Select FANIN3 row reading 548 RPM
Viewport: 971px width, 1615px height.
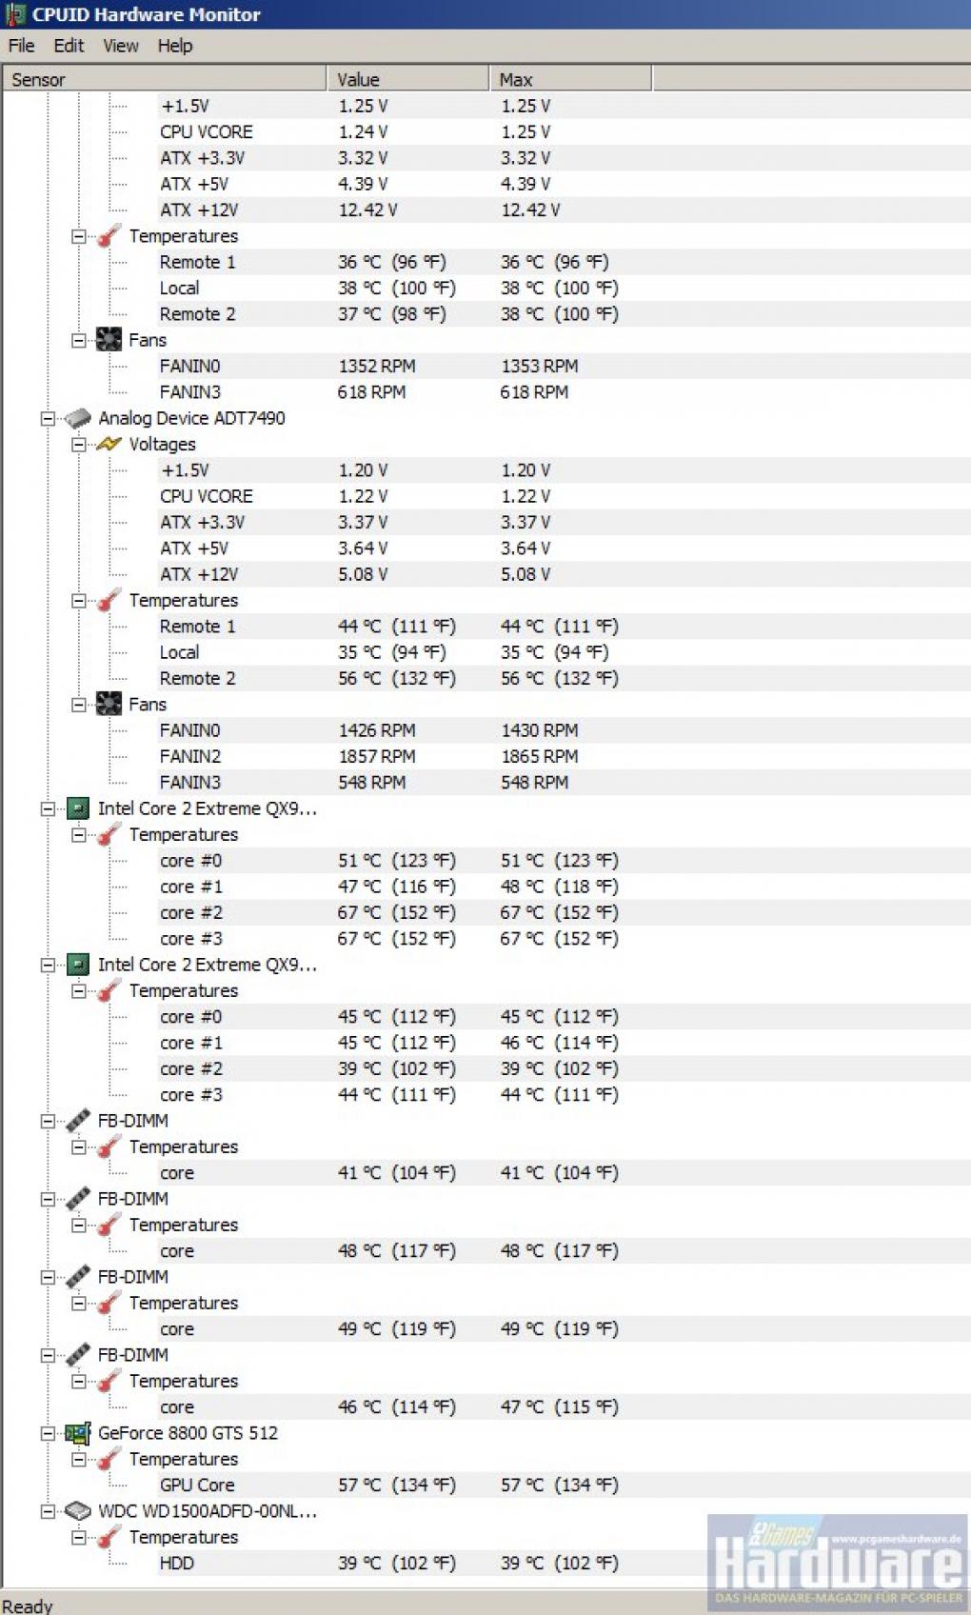564,783
